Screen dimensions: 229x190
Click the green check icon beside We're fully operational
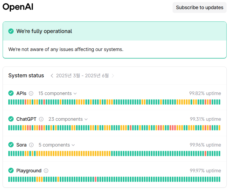(11, 31)
